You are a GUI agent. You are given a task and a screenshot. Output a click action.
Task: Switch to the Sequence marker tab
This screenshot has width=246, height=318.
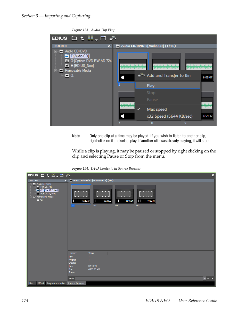(x=56, y=283)
